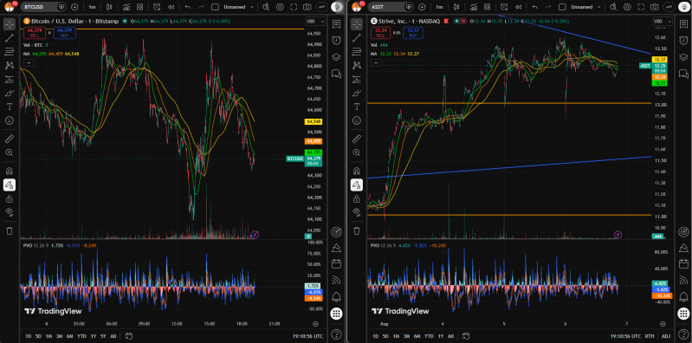Open chart settings gear in BTCUSD toolbar

coord(280,7)
